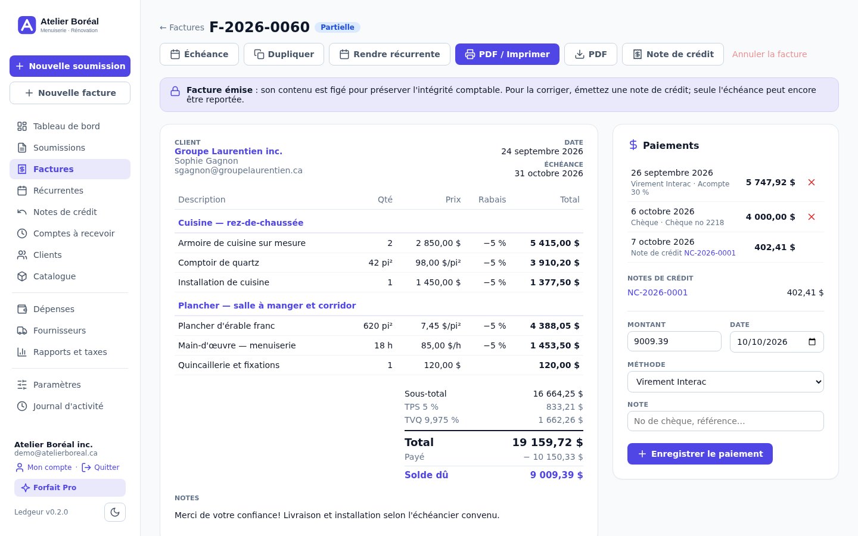
Task: Create a Note de crédit
Action: point(673,54)
